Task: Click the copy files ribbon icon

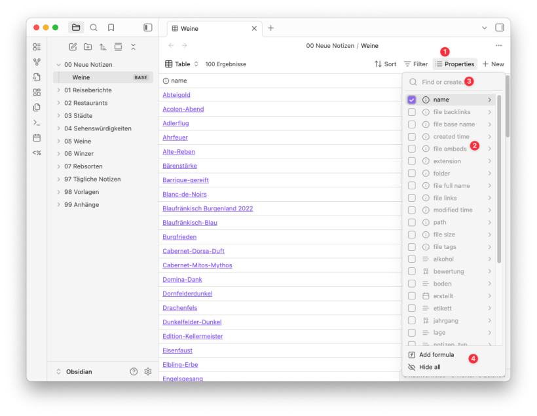Action: (37, 107)
